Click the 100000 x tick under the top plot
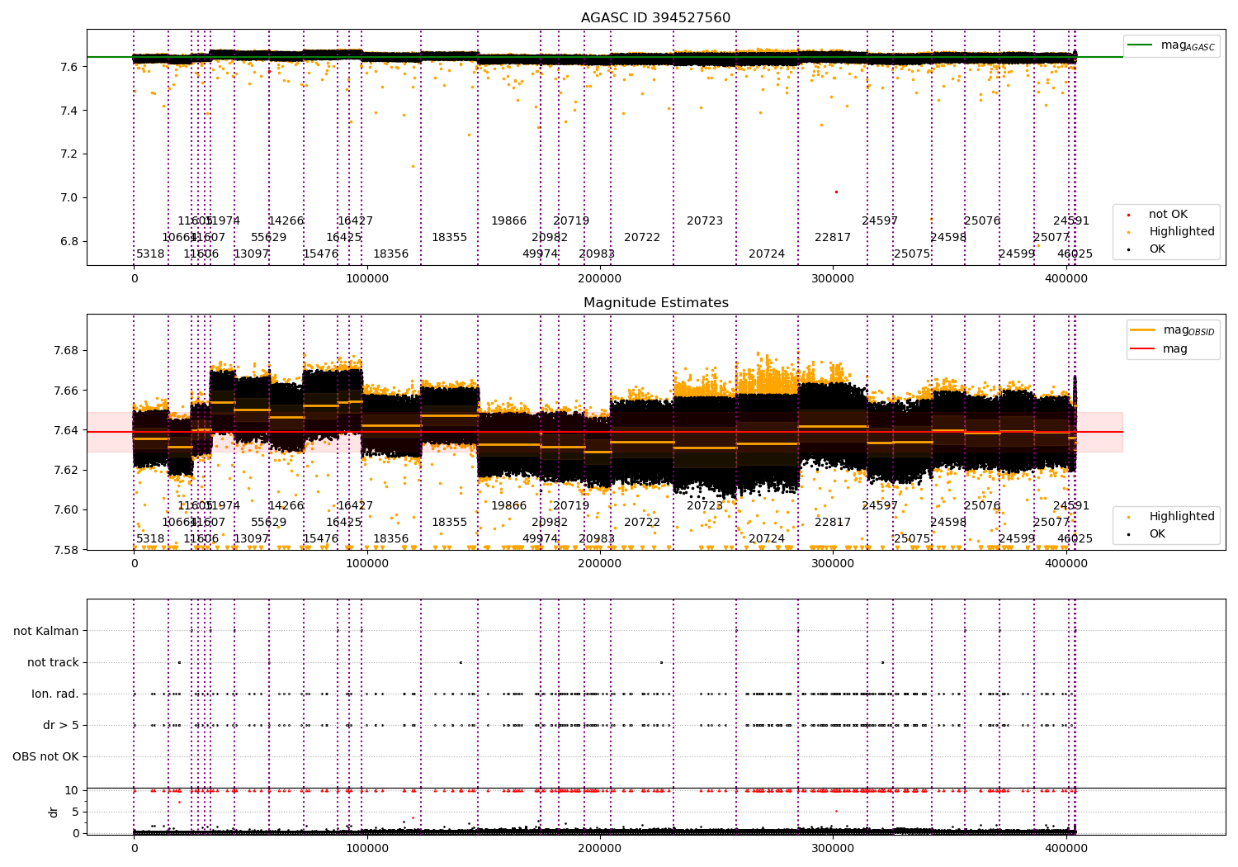Screen dimensions: 1238x867 click(x=366, y=278)
